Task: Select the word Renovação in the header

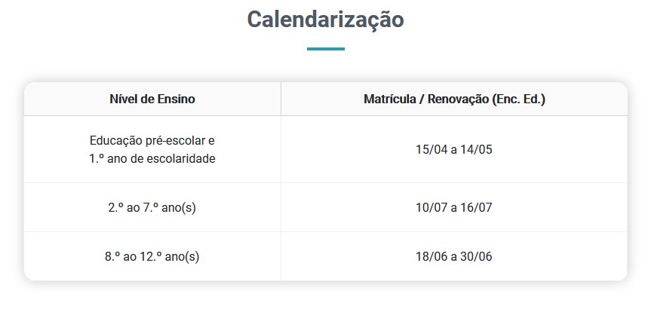Action: coord(457,99)
